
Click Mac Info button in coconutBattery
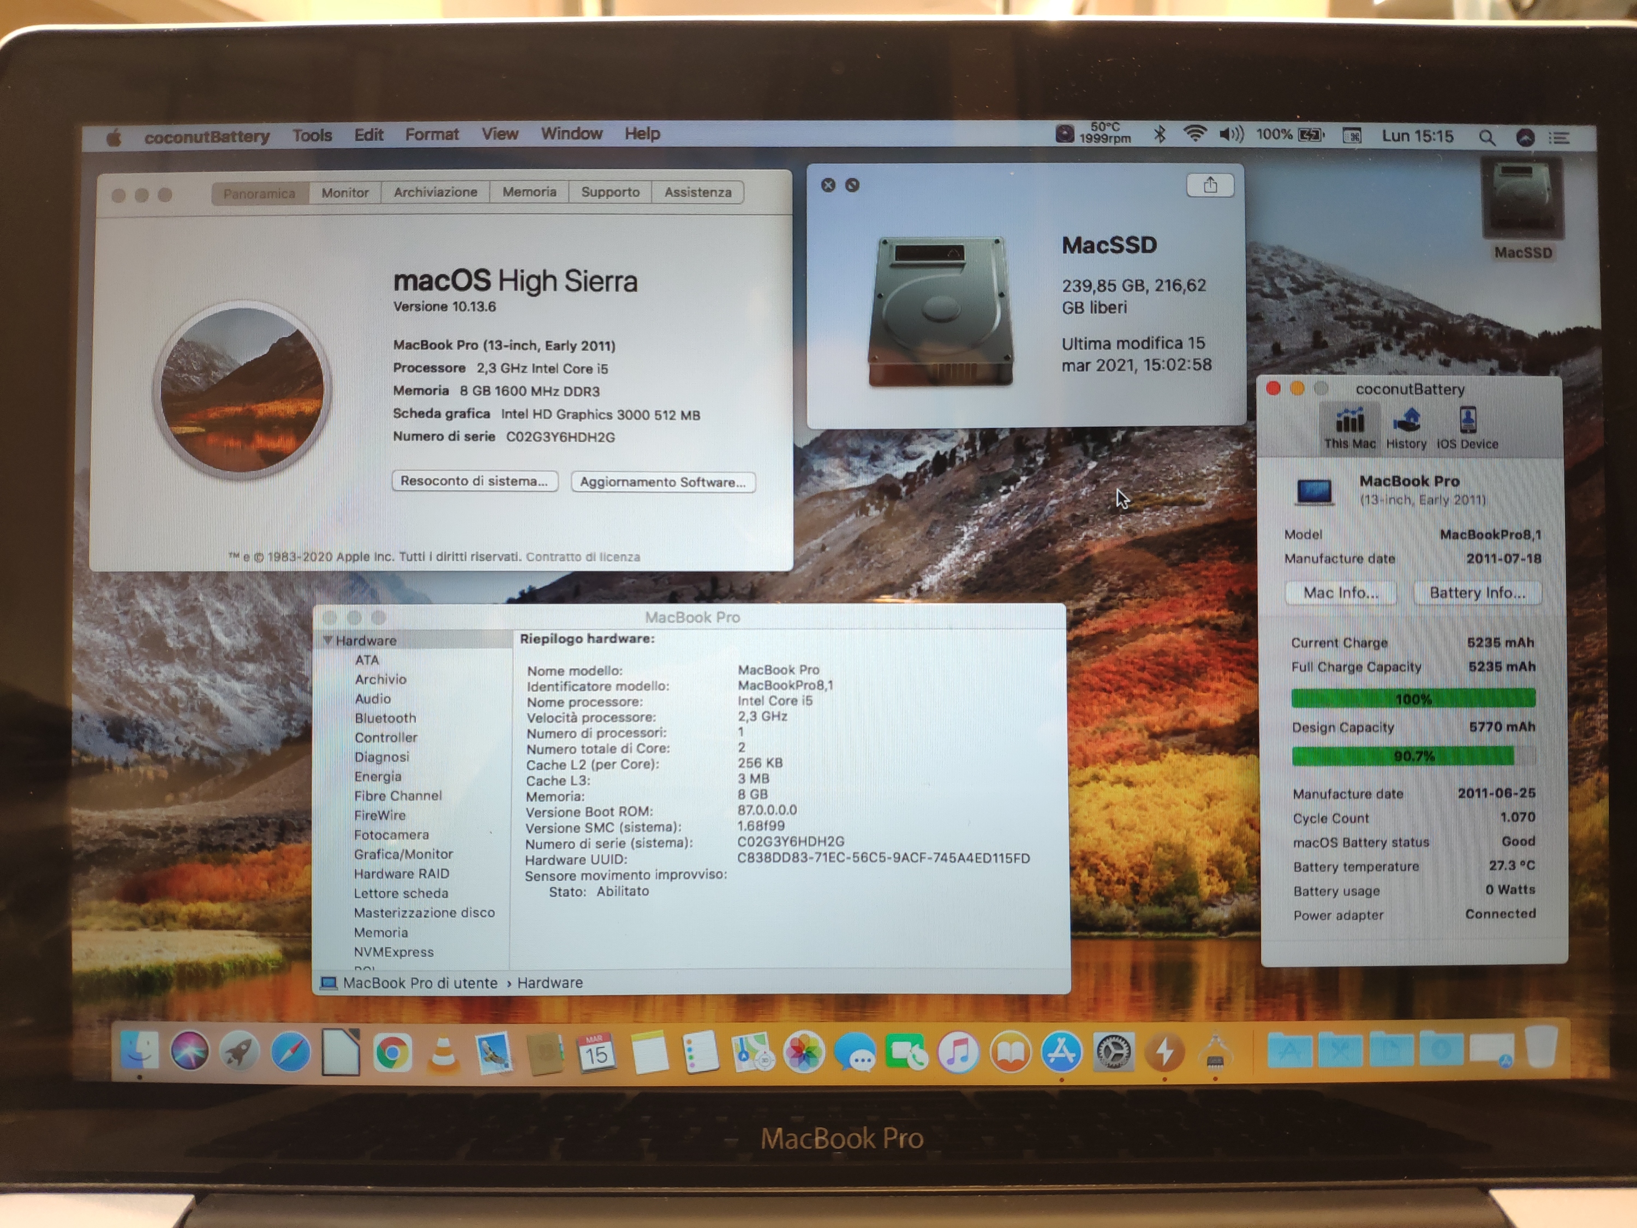pos(1340,593)
